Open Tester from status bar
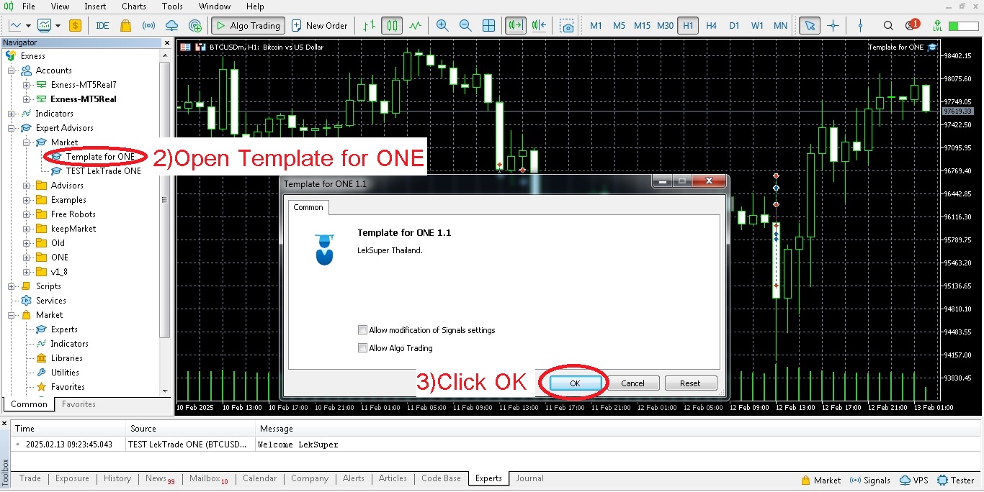This screenshot has width=984, height=492. click(956, 480)
